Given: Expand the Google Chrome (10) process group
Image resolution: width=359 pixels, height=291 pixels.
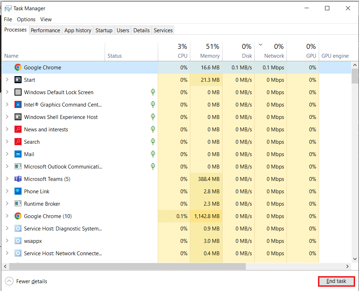Looking at the screenshot, I should [7, 216].
